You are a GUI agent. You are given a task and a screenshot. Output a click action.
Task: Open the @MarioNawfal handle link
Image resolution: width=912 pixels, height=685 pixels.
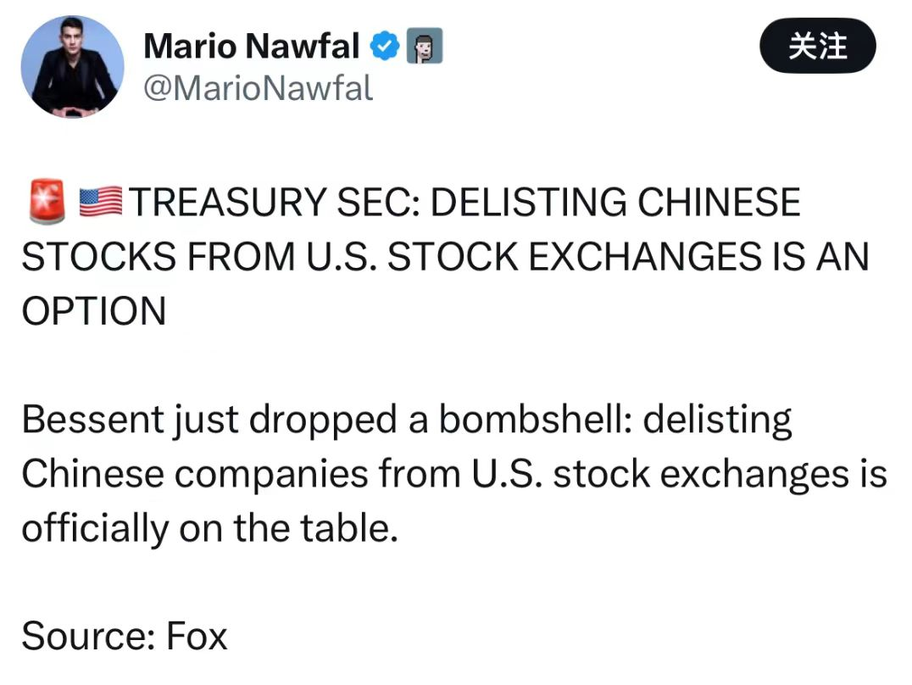coord(259,88)
